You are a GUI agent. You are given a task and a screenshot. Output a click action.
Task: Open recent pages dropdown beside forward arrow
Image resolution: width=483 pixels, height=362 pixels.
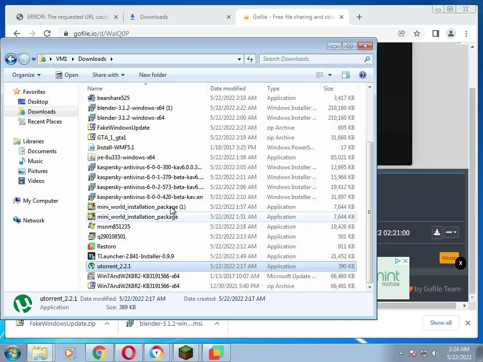33,59
